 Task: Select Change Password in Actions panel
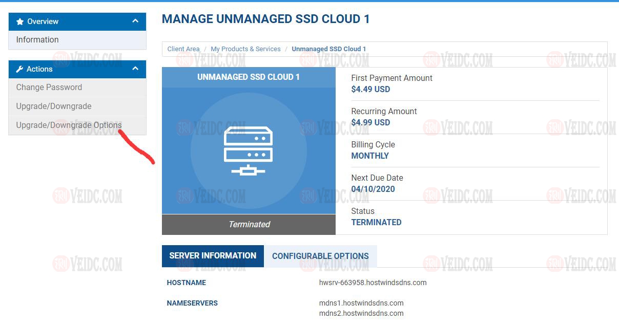click(x=49, y=87)
